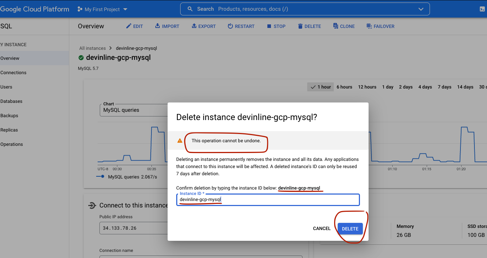The width and height of the screenshot is (487, 258).
Task: Click the EDIT pencil icon
Action: (x=128, y=26)
